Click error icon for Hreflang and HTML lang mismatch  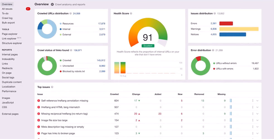pos(39,107)
